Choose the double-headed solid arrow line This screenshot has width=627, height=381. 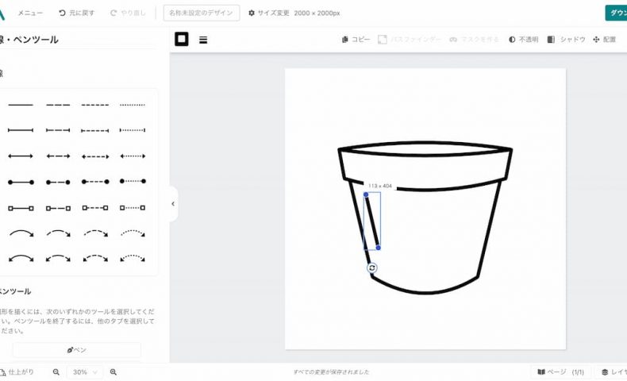[21, 156]
